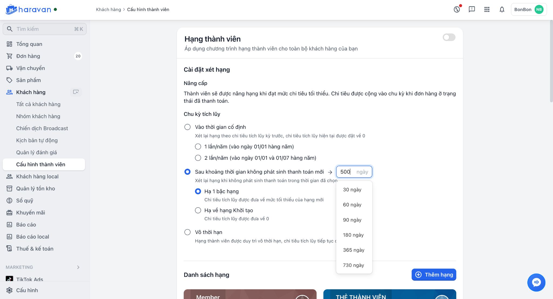Click the 20 badge on Đơn hàng

(x=78, y=56)
